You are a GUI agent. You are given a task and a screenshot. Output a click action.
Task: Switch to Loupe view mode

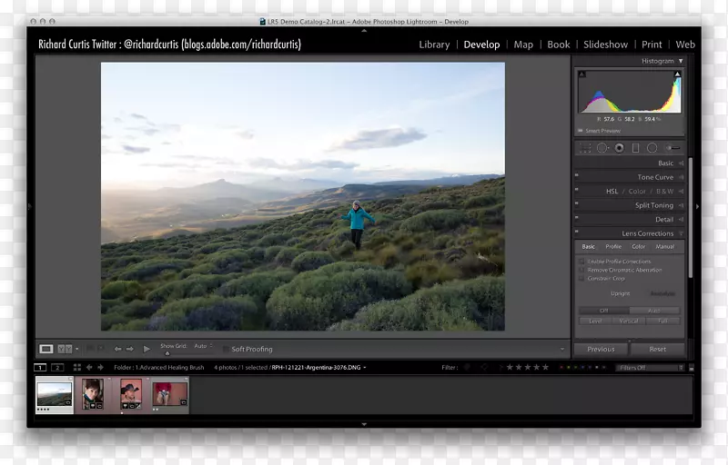pos(46,349)
